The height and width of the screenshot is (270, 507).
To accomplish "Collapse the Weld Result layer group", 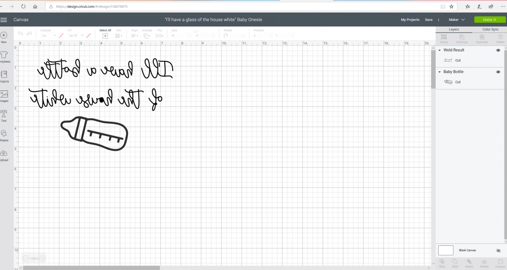I will coord(440,50).
